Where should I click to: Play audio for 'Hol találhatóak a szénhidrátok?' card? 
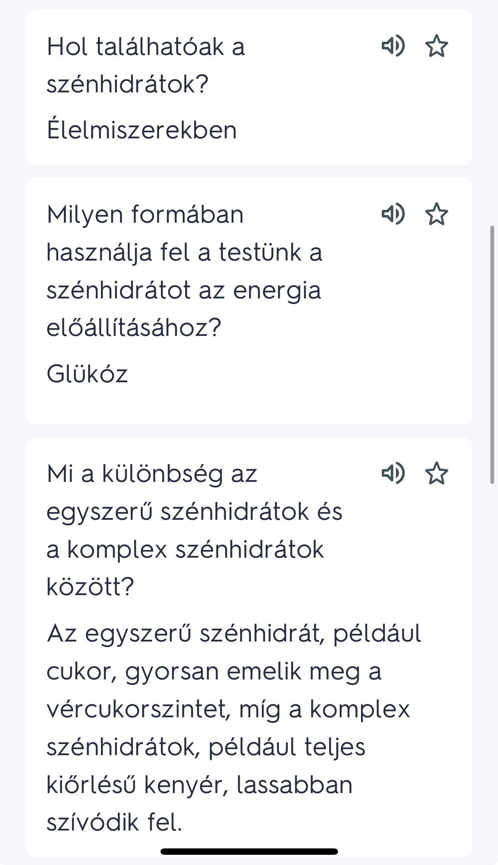[x=393, y=46]
